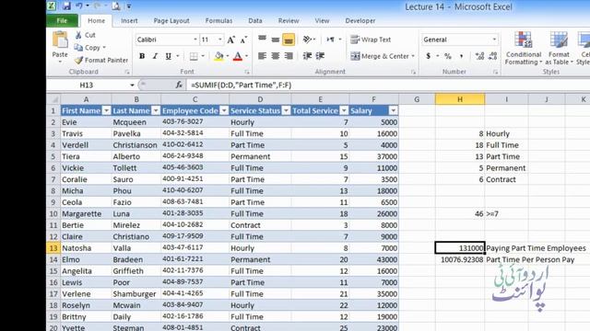
Task: Apply percent style
Action: click(x=448, y=56)
